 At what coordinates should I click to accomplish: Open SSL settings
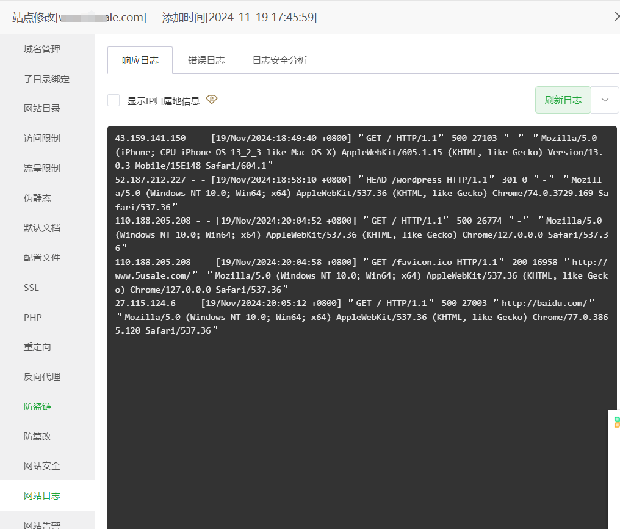click(x=31, y=288)
